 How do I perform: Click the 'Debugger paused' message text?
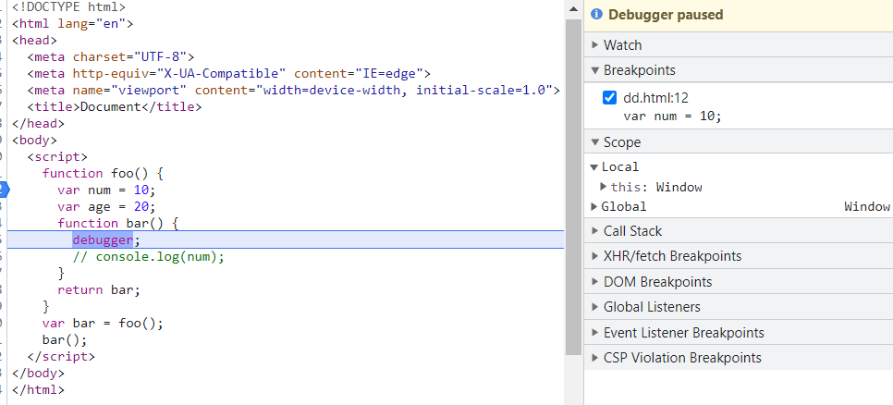pos(666,14)
